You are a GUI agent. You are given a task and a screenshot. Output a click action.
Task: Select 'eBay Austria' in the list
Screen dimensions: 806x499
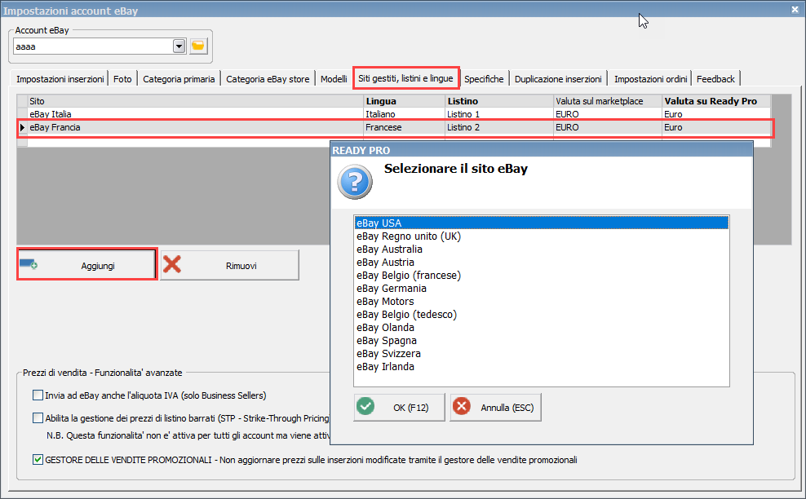[x=541, y=262]
